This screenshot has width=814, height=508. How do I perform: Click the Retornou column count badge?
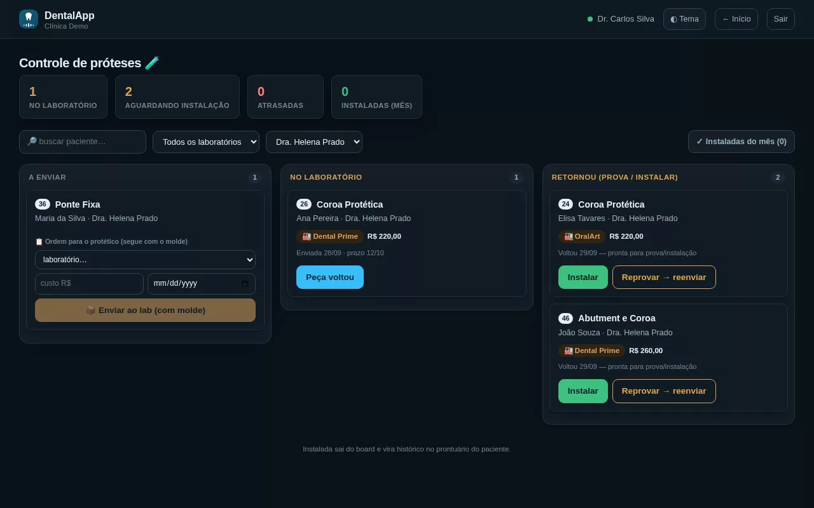778,178
